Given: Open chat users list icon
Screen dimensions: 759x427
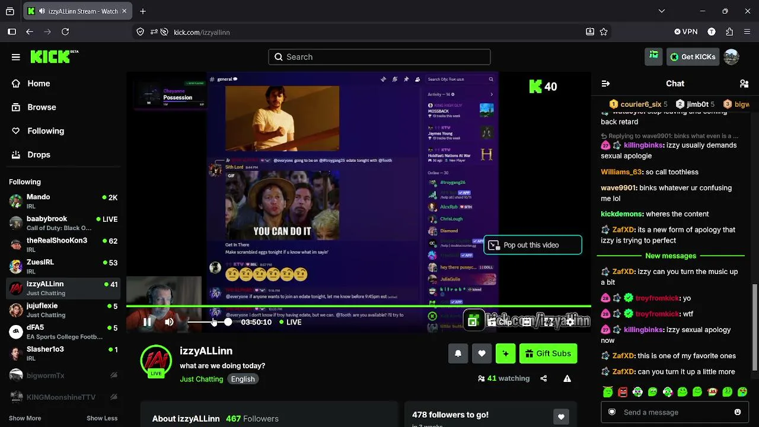Looking at the screenshot, I should pos(744,84).
